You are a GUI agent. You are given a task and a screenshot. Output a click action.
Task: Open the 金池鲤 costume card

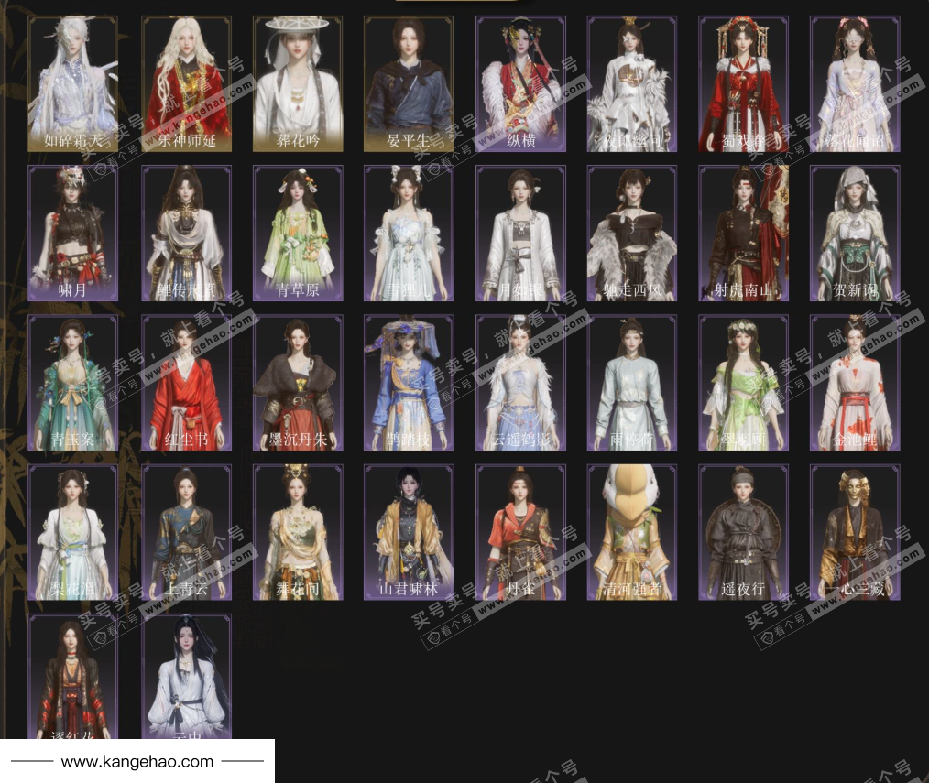(x=855, y=383)
